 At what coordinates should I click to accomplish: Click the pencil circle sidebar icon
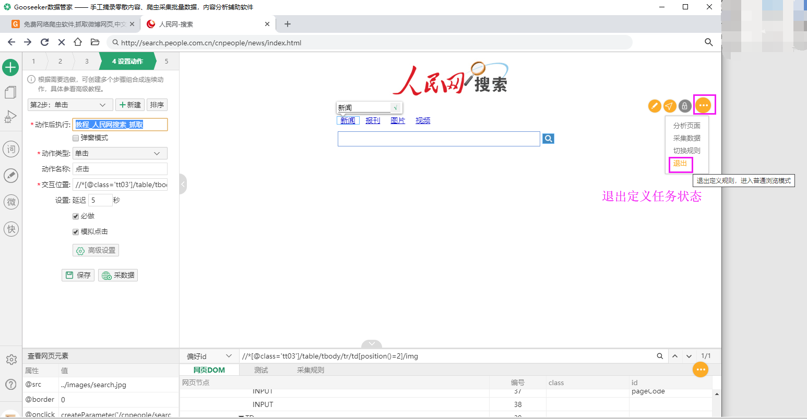[x=11, y=176]
